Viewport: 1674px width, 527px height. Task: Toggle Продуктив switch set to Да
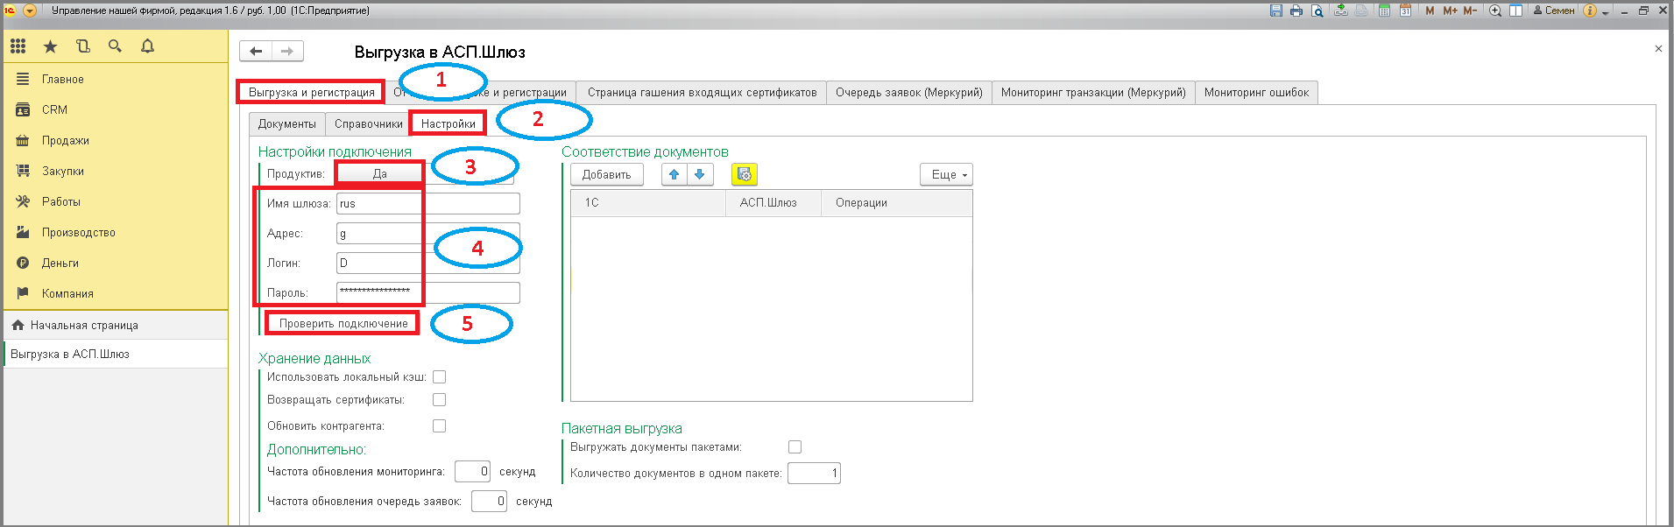(379, 173)
